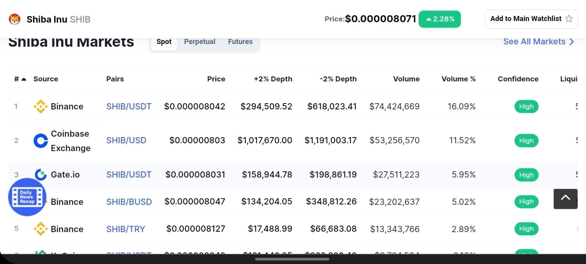Open the Daily News Recap bubble

(27, 197)
